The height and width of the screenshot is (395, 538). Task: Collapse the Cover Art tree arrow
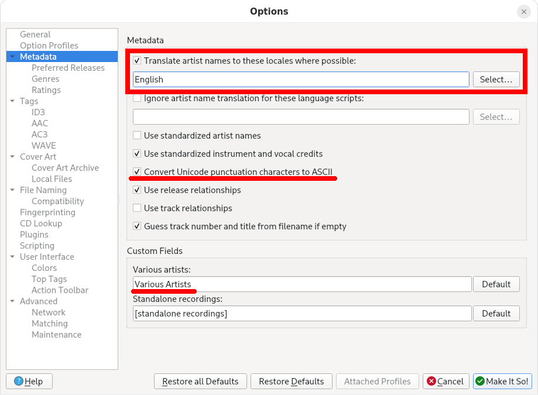tap(12, 157)
